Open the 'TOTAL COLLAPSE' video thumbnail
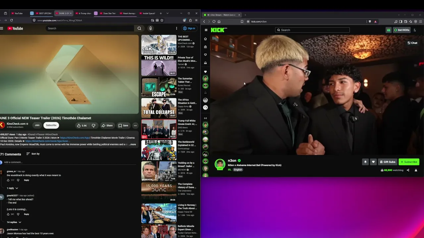 point(159,108)
